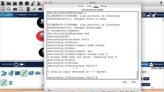Select the Miscellaneous folder category icon
The image size is (164, 92).
[x=31, y=73]
